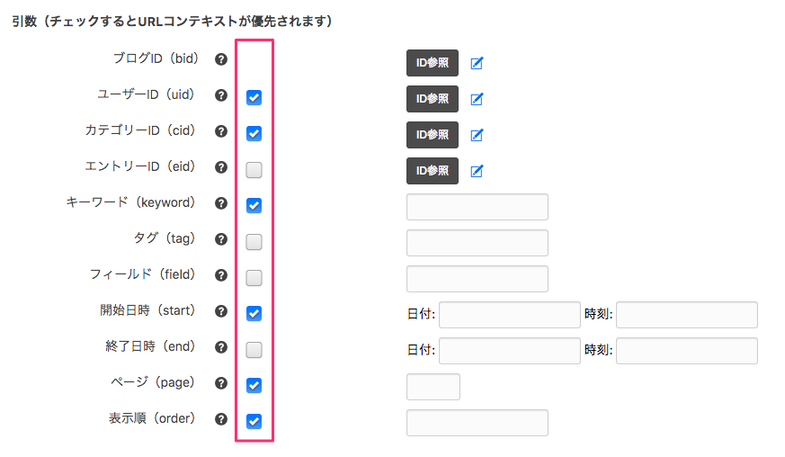Select the ページ (page) number field
Image resolution: width=785 pixels, height=457 pixels.
click(433, 387)
